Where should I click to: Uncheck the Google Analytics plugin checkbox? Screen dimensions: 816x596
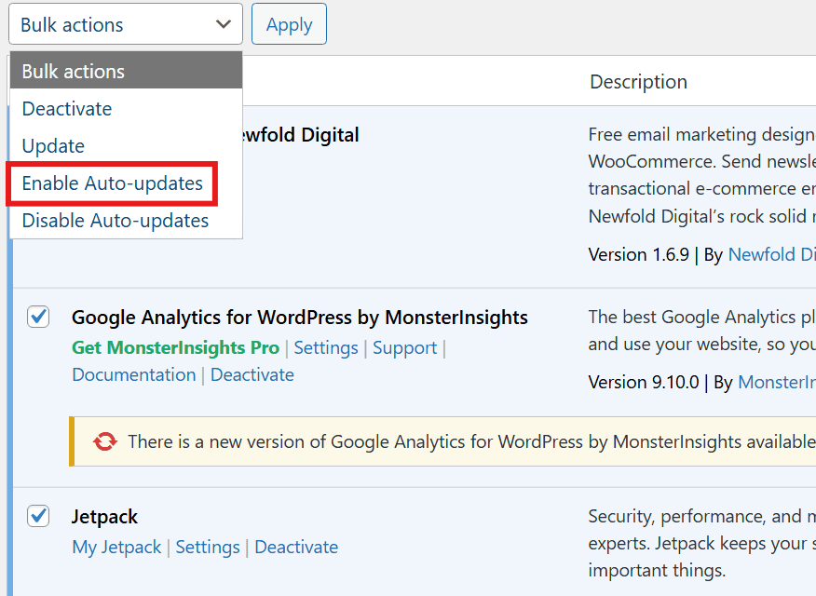[37, 317]
